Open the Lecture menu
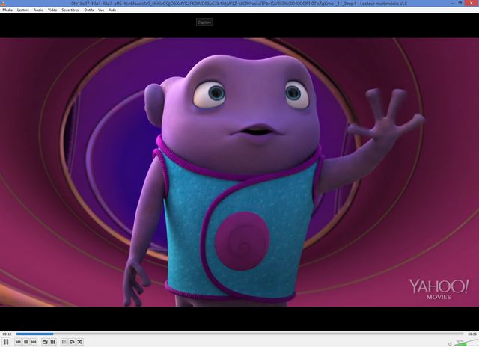 23,11
